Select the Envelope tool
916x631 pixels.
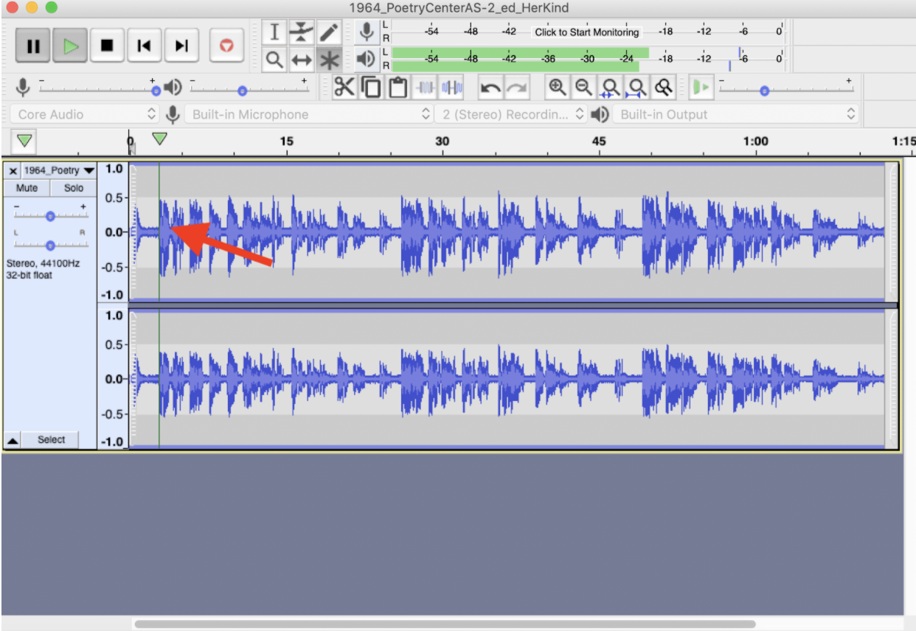point(302,32)
